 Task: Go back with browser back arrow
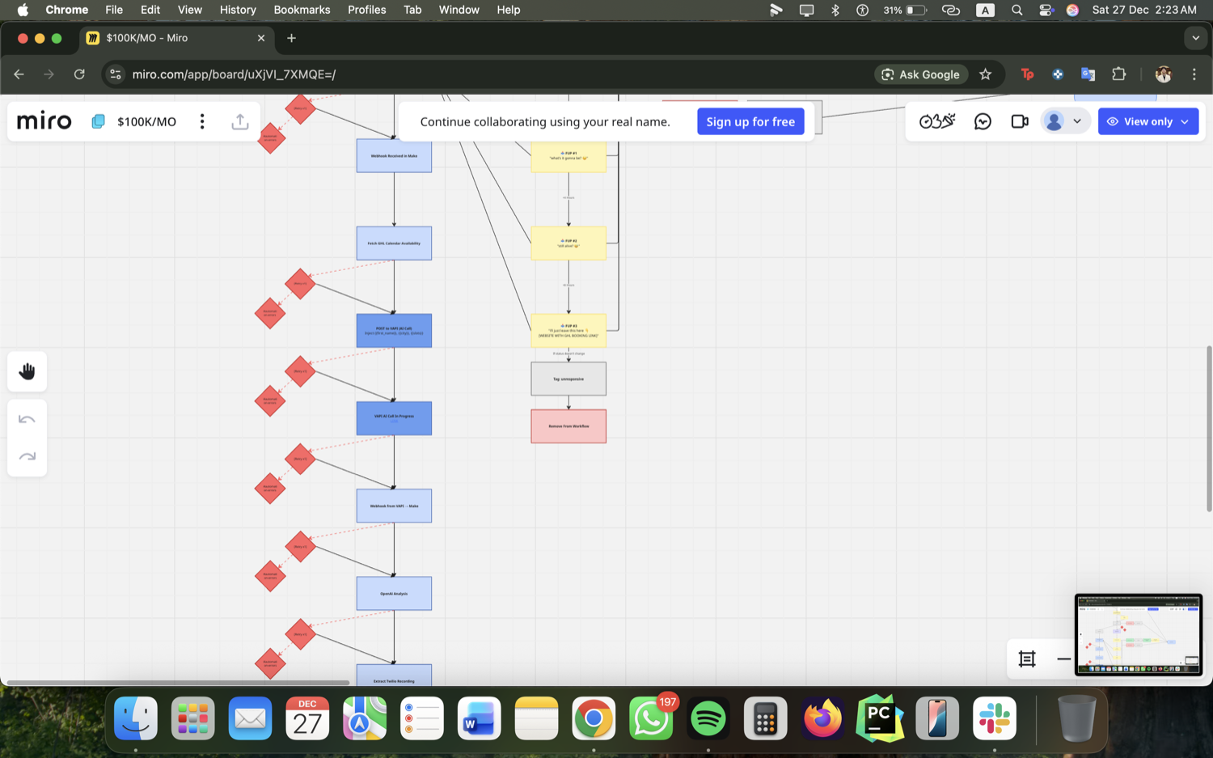pyautogui.click(x=19, y=74)
